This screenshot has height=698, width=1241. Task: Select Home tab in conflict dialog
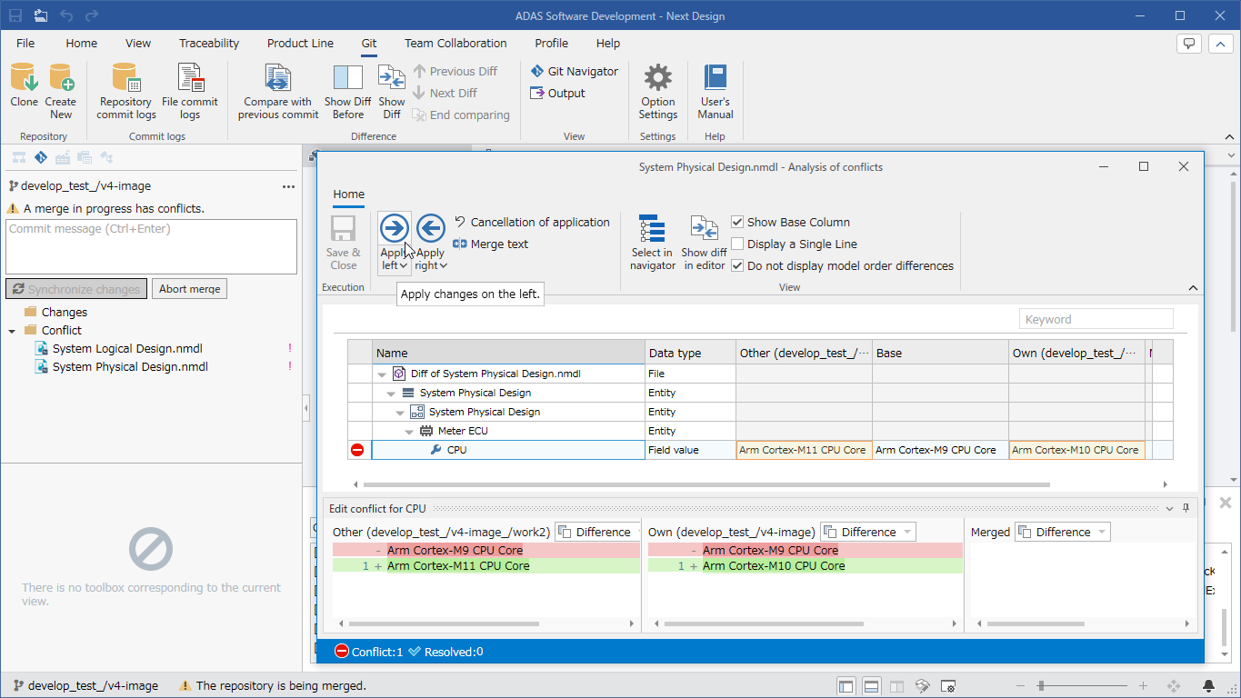348,194
